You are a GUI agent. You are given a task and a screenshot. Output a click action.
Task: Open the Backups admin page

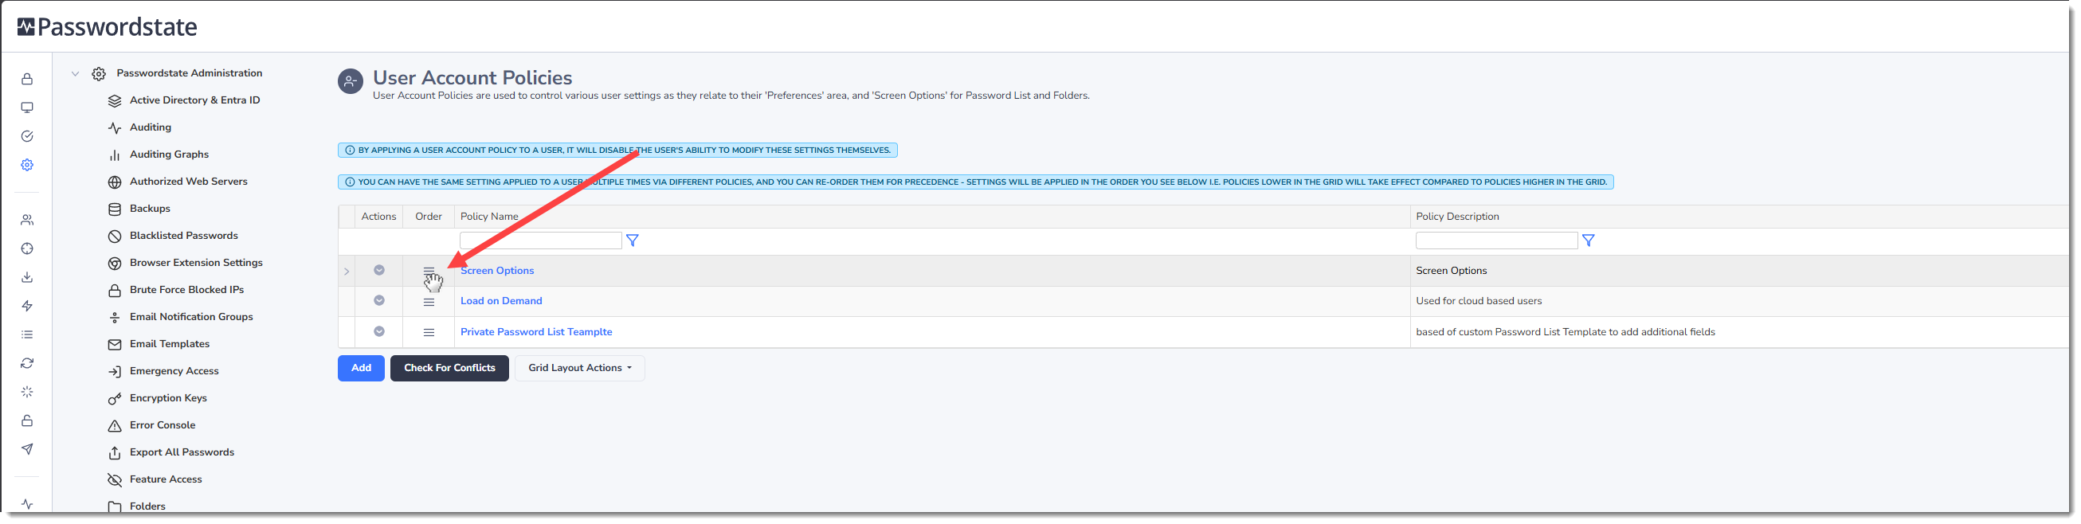[x=150, y=209]
